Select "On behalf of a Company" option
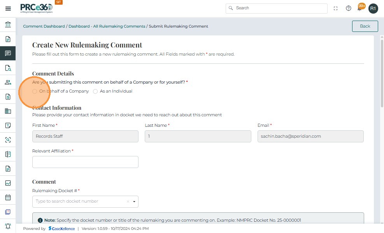Screen dimensions: 384x233 click(x=35, y=91)
